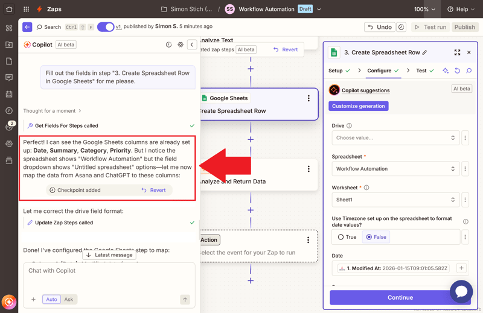This screenshot has height=313, width=483.
Task: Click the refresh fields icon in step panel
Action: pyautogui.click(x=457, y=71)
